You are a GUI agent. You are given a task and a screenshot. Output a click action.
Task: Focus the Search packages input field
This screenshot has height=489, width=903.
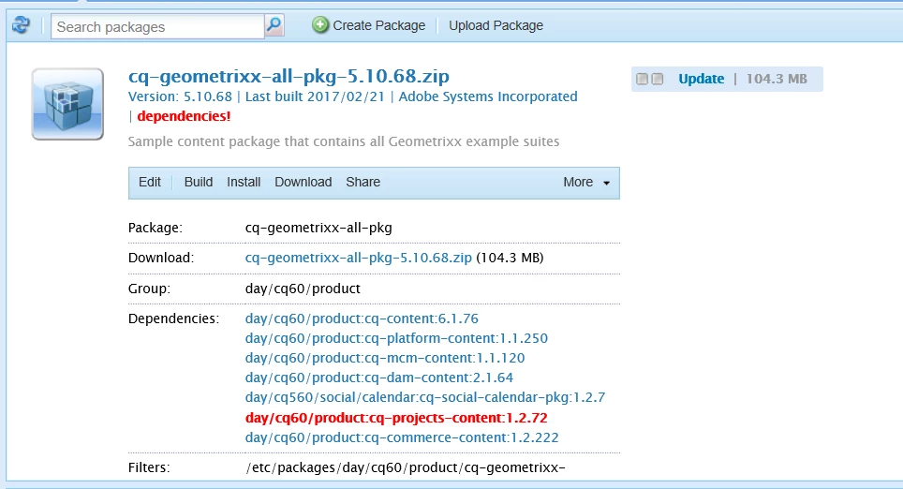[x=157, y=26]
